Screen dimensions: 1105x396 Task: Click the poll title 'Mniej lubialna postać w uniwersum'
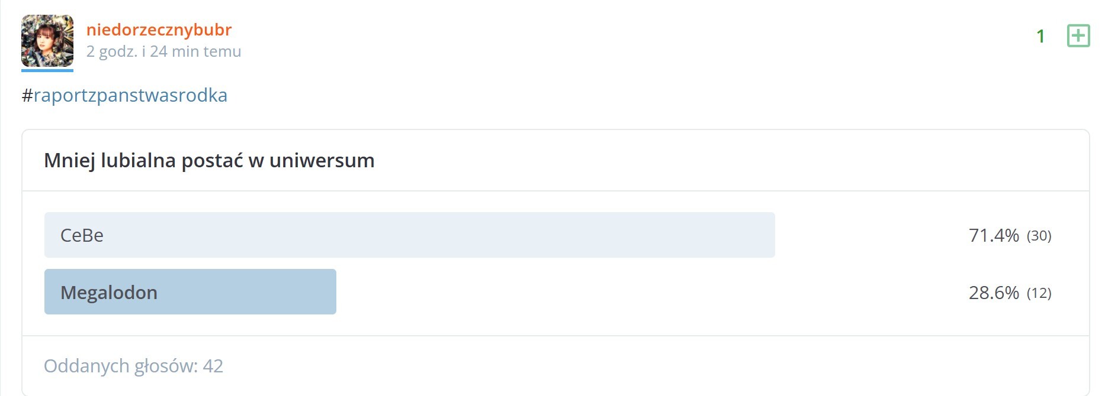click(209, 160)
